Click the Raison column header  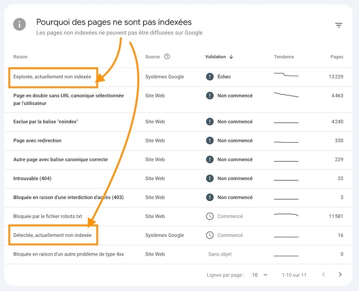pyautogui.click(x=20, y=57)
